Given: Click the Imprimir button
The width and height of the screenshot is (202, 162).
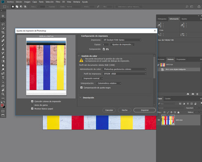Looking at the screenshot, I should click(x=145, y=110).
